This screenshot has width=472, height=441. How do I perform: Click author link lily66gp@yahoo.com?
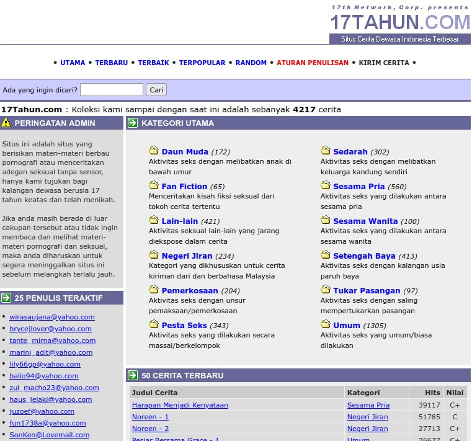[x=45, y=364]
